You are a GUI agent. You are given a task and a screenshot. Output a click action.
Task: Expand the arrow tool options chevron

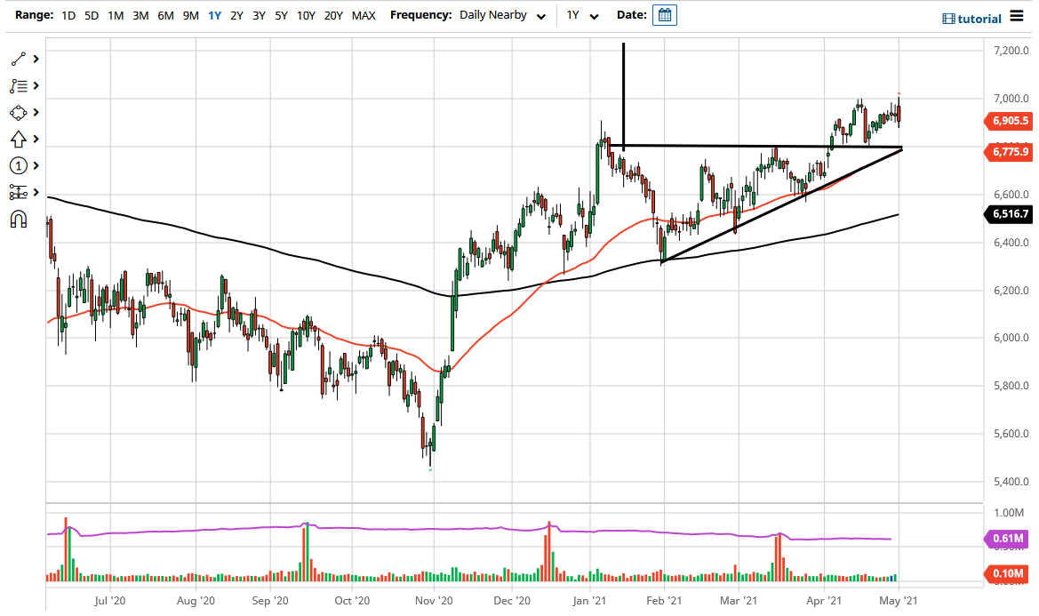coord(36,139)
